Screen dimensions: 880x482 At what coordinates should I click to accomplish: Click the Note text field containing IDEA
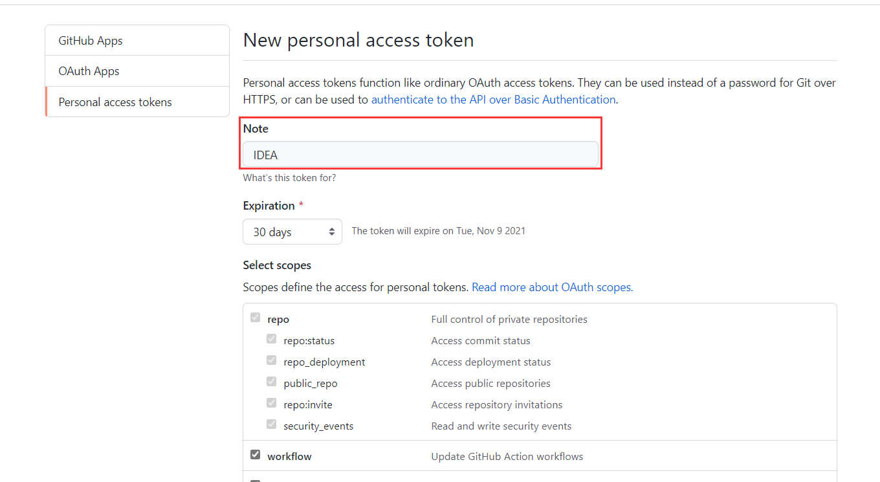[x=421, y=155]
